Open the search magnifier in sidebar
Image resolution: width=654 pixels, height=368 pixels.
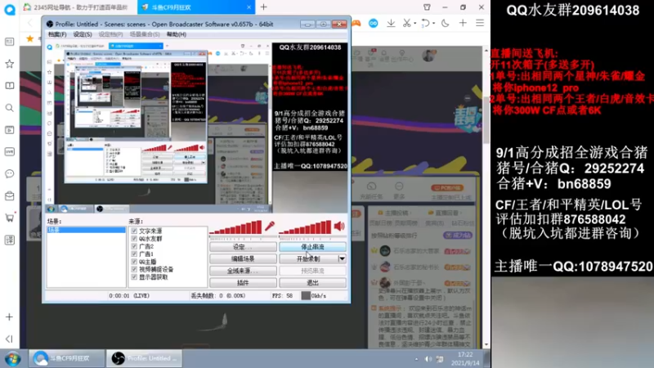[x=9, y=108]
